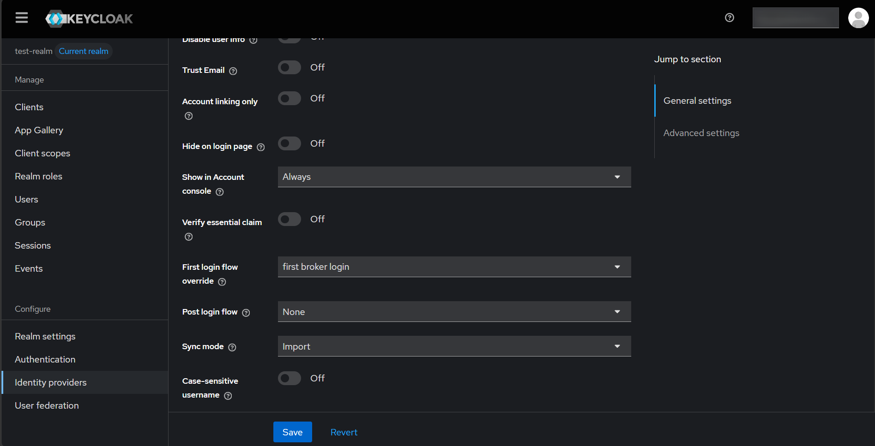Image resolution: width=875 pixels, height=446 pixels.
Task: Show help for Verify essential claim
Action: point(189,237)
